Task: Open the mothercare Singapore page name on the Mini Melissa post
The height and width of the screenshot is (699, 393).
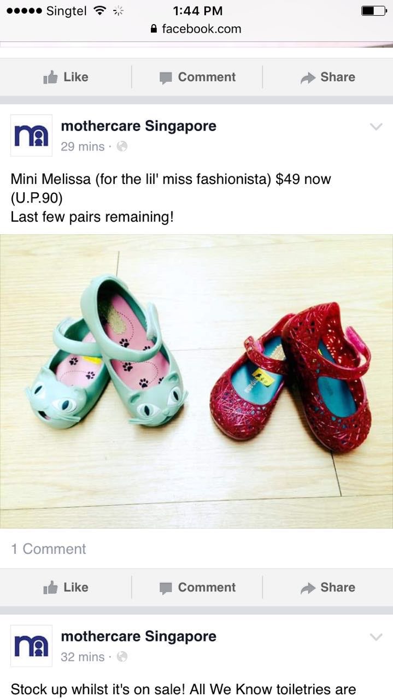Action: click(x=138, y=126)
